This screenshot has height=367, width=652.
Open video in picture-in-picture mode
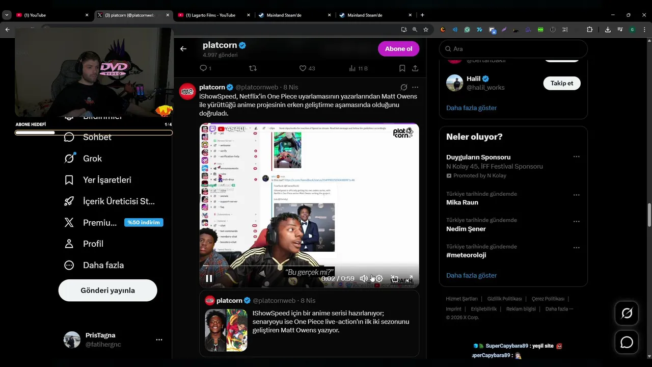coord(394,278)
